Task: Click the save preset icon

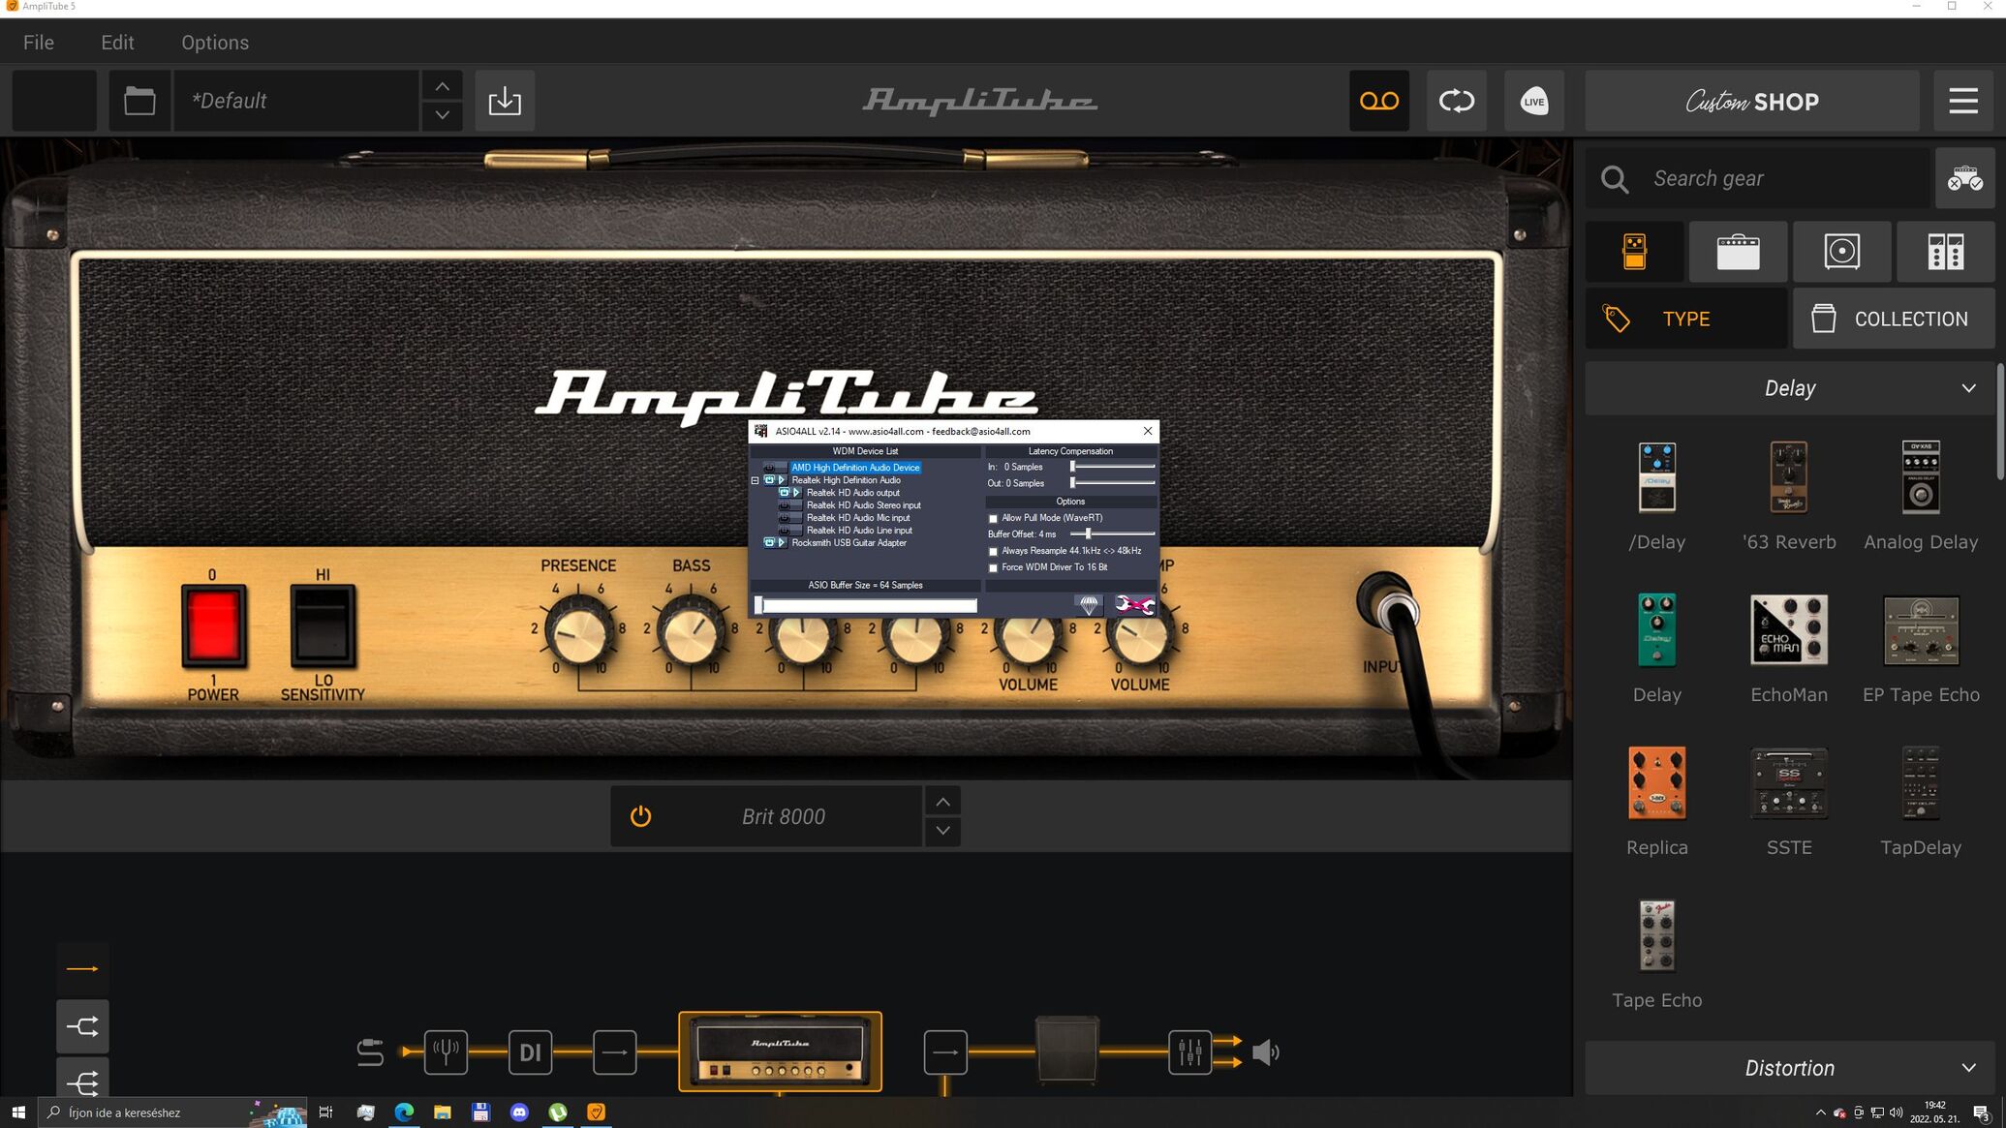Action: 505,101
